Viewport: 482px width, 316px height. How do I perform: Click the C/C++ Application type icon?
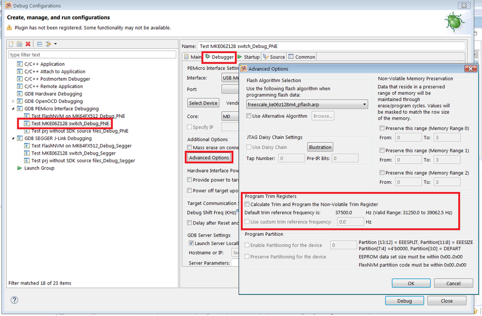pos(20,64)
